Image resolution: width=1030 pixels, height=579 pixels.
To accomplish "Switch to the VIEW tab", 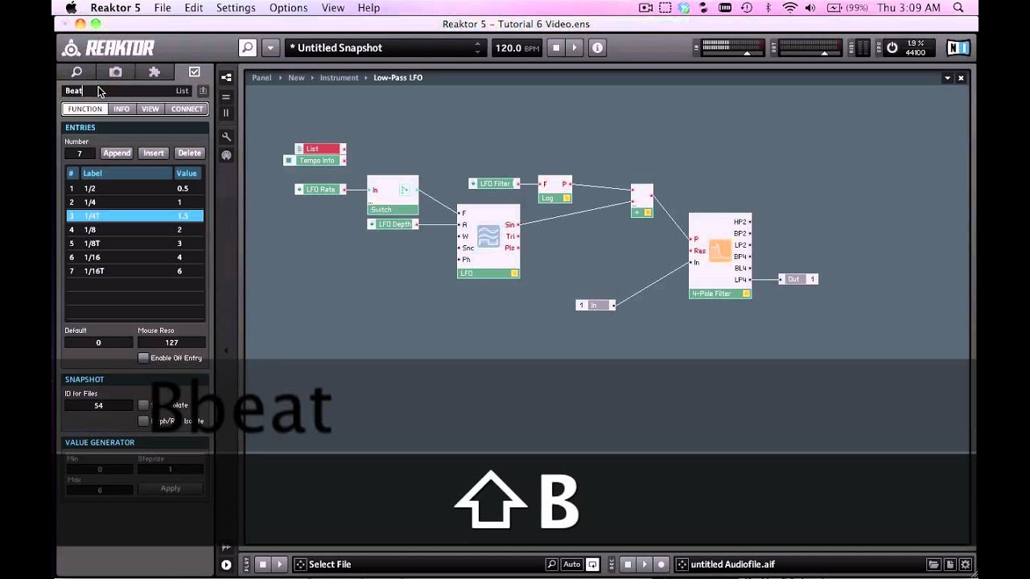I will 150,109.
